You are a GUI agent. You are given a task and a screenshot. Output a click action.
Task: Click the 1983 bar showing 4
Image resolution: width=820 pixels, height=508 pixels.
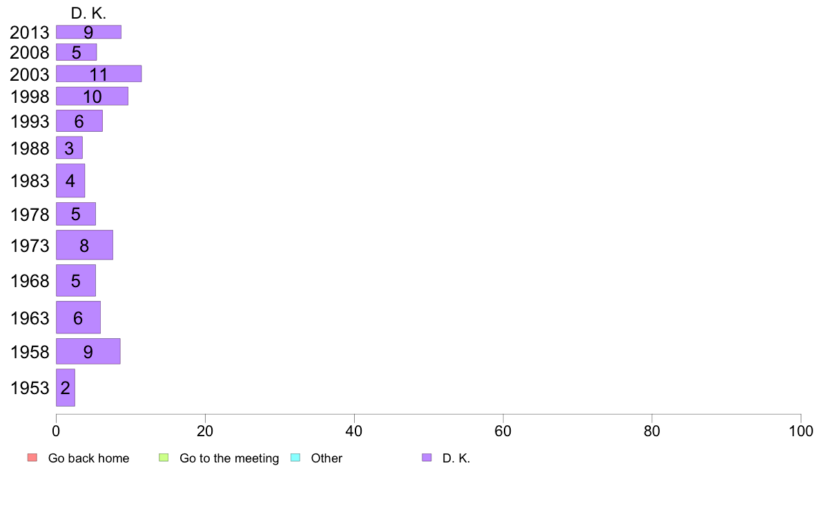[x=70, y=181]
